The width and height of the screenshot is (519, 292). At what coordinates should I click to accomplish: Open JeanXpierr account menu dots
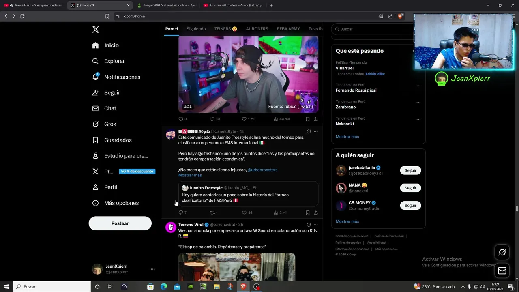(x=153, y=269)
